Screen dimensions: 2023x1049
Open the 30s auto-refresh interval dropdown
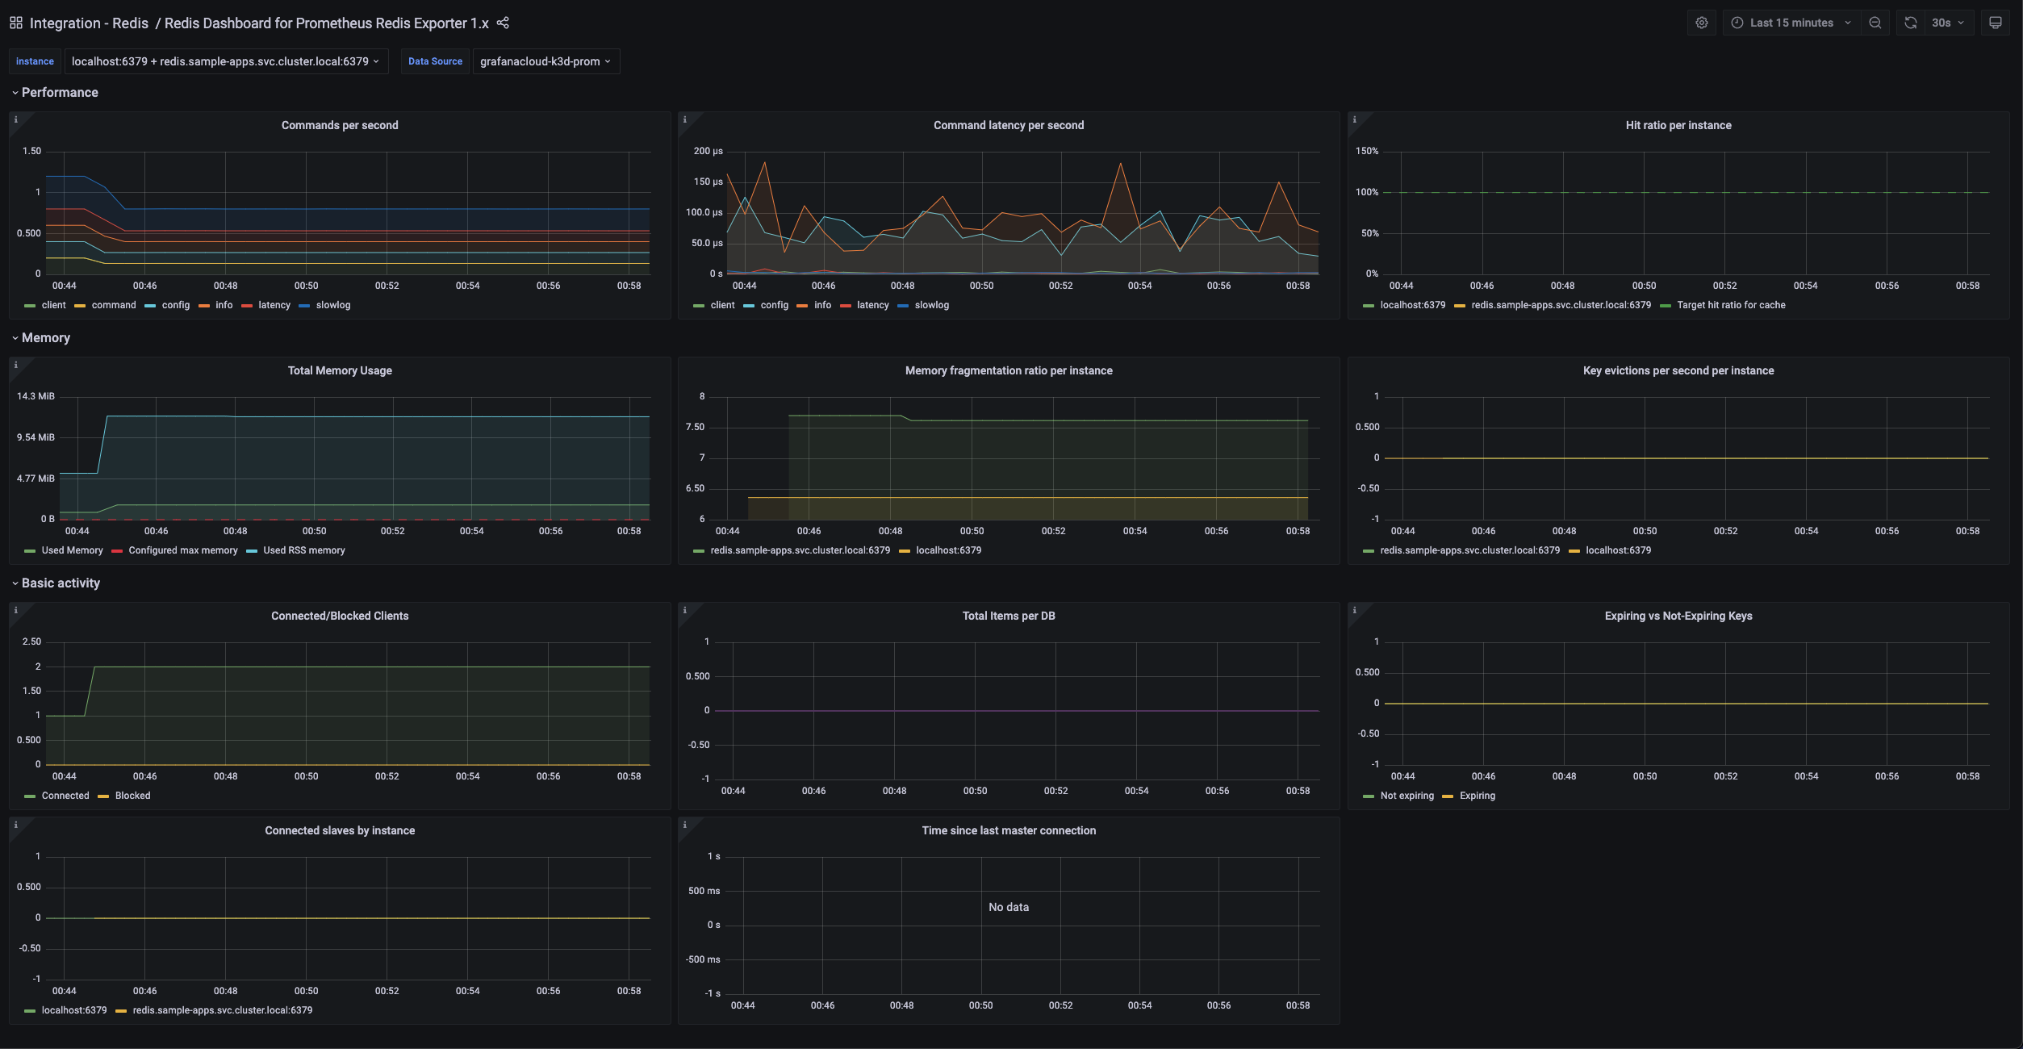pos(1946,22)
